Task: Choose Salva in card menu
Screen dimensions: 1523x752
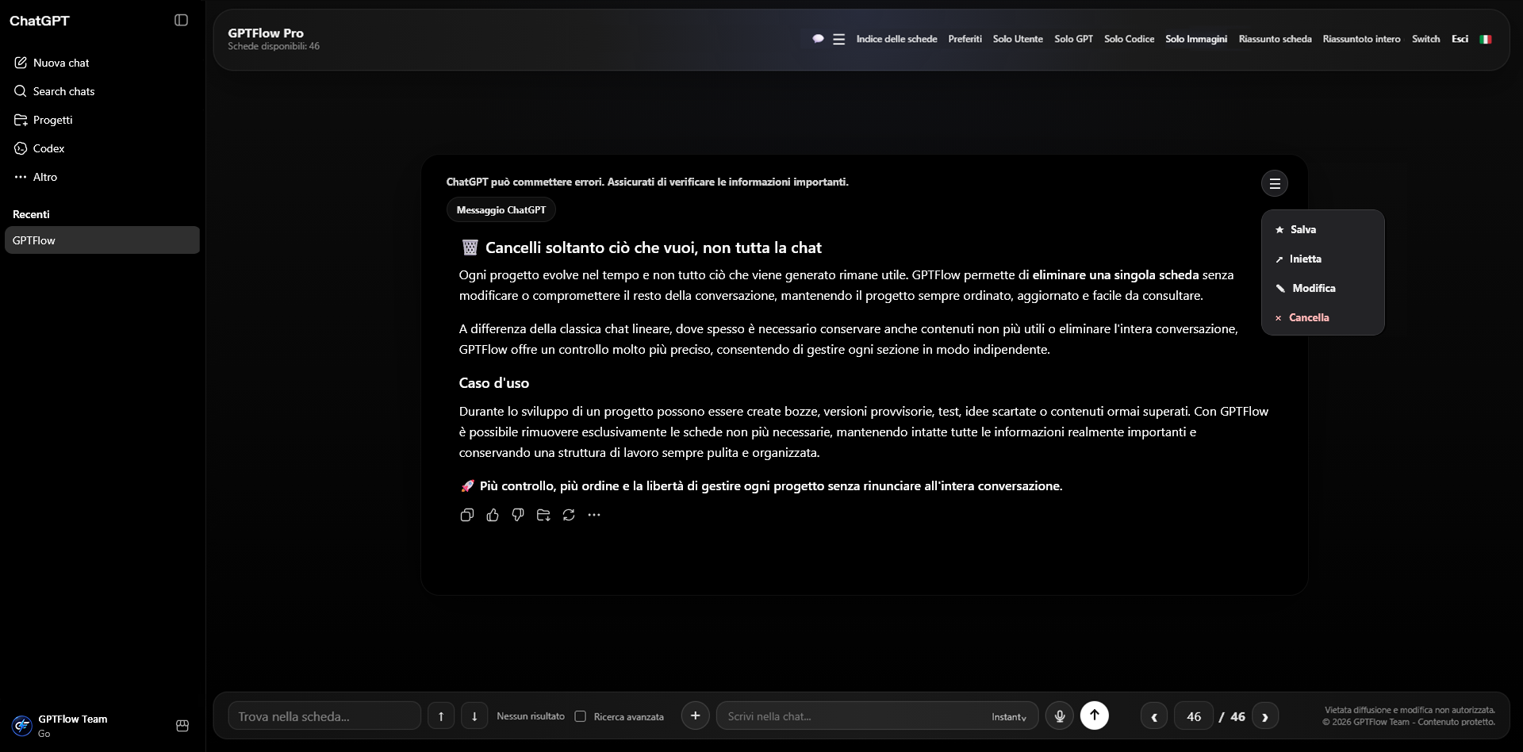Action: (1322, 229)
